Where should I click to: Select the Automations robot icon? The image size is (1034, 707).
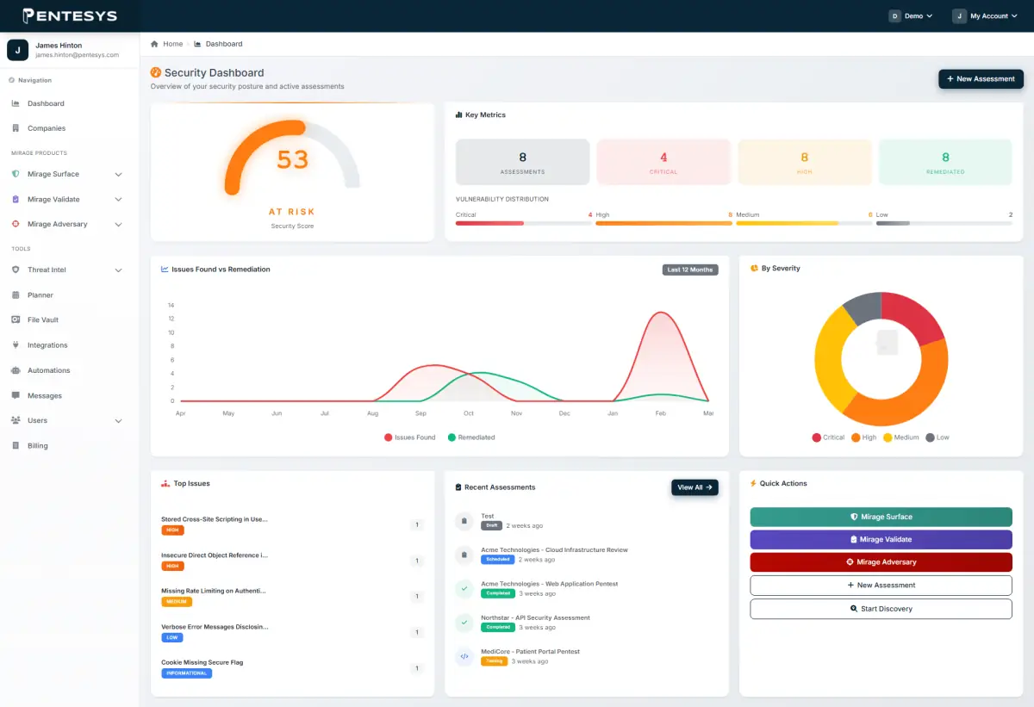[x=16, y=370]
